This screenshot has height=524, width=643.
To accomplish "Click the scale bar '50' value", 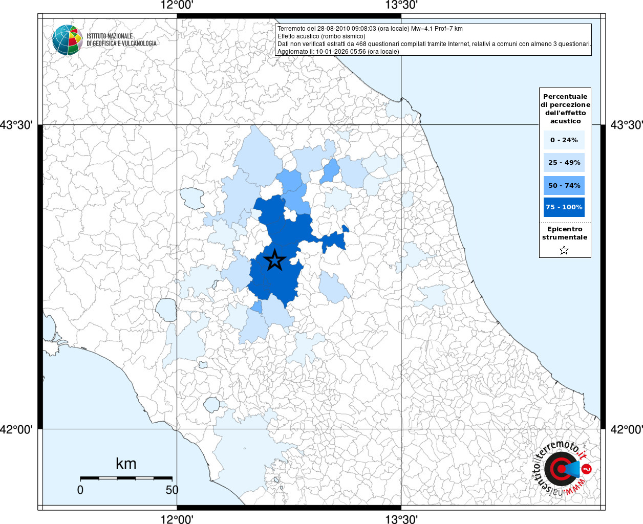I will pyautogui.click(x=172, y=490).
